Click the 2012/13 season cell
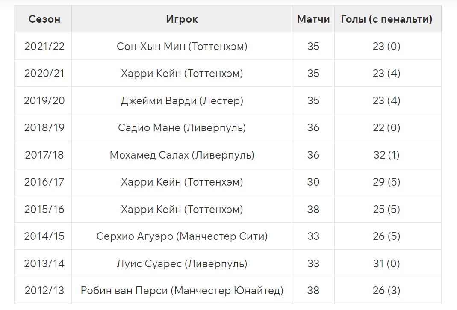This screenshot has width=457, height=310. (44, 291)
